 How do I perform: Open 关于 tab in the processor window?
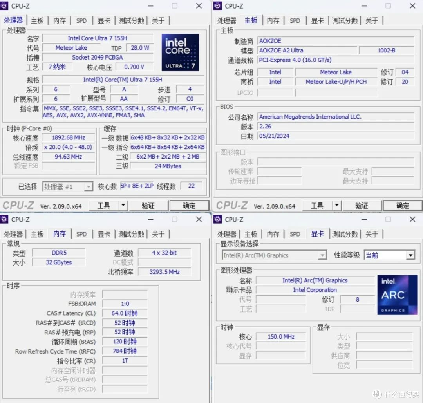[x=158, y=21]
